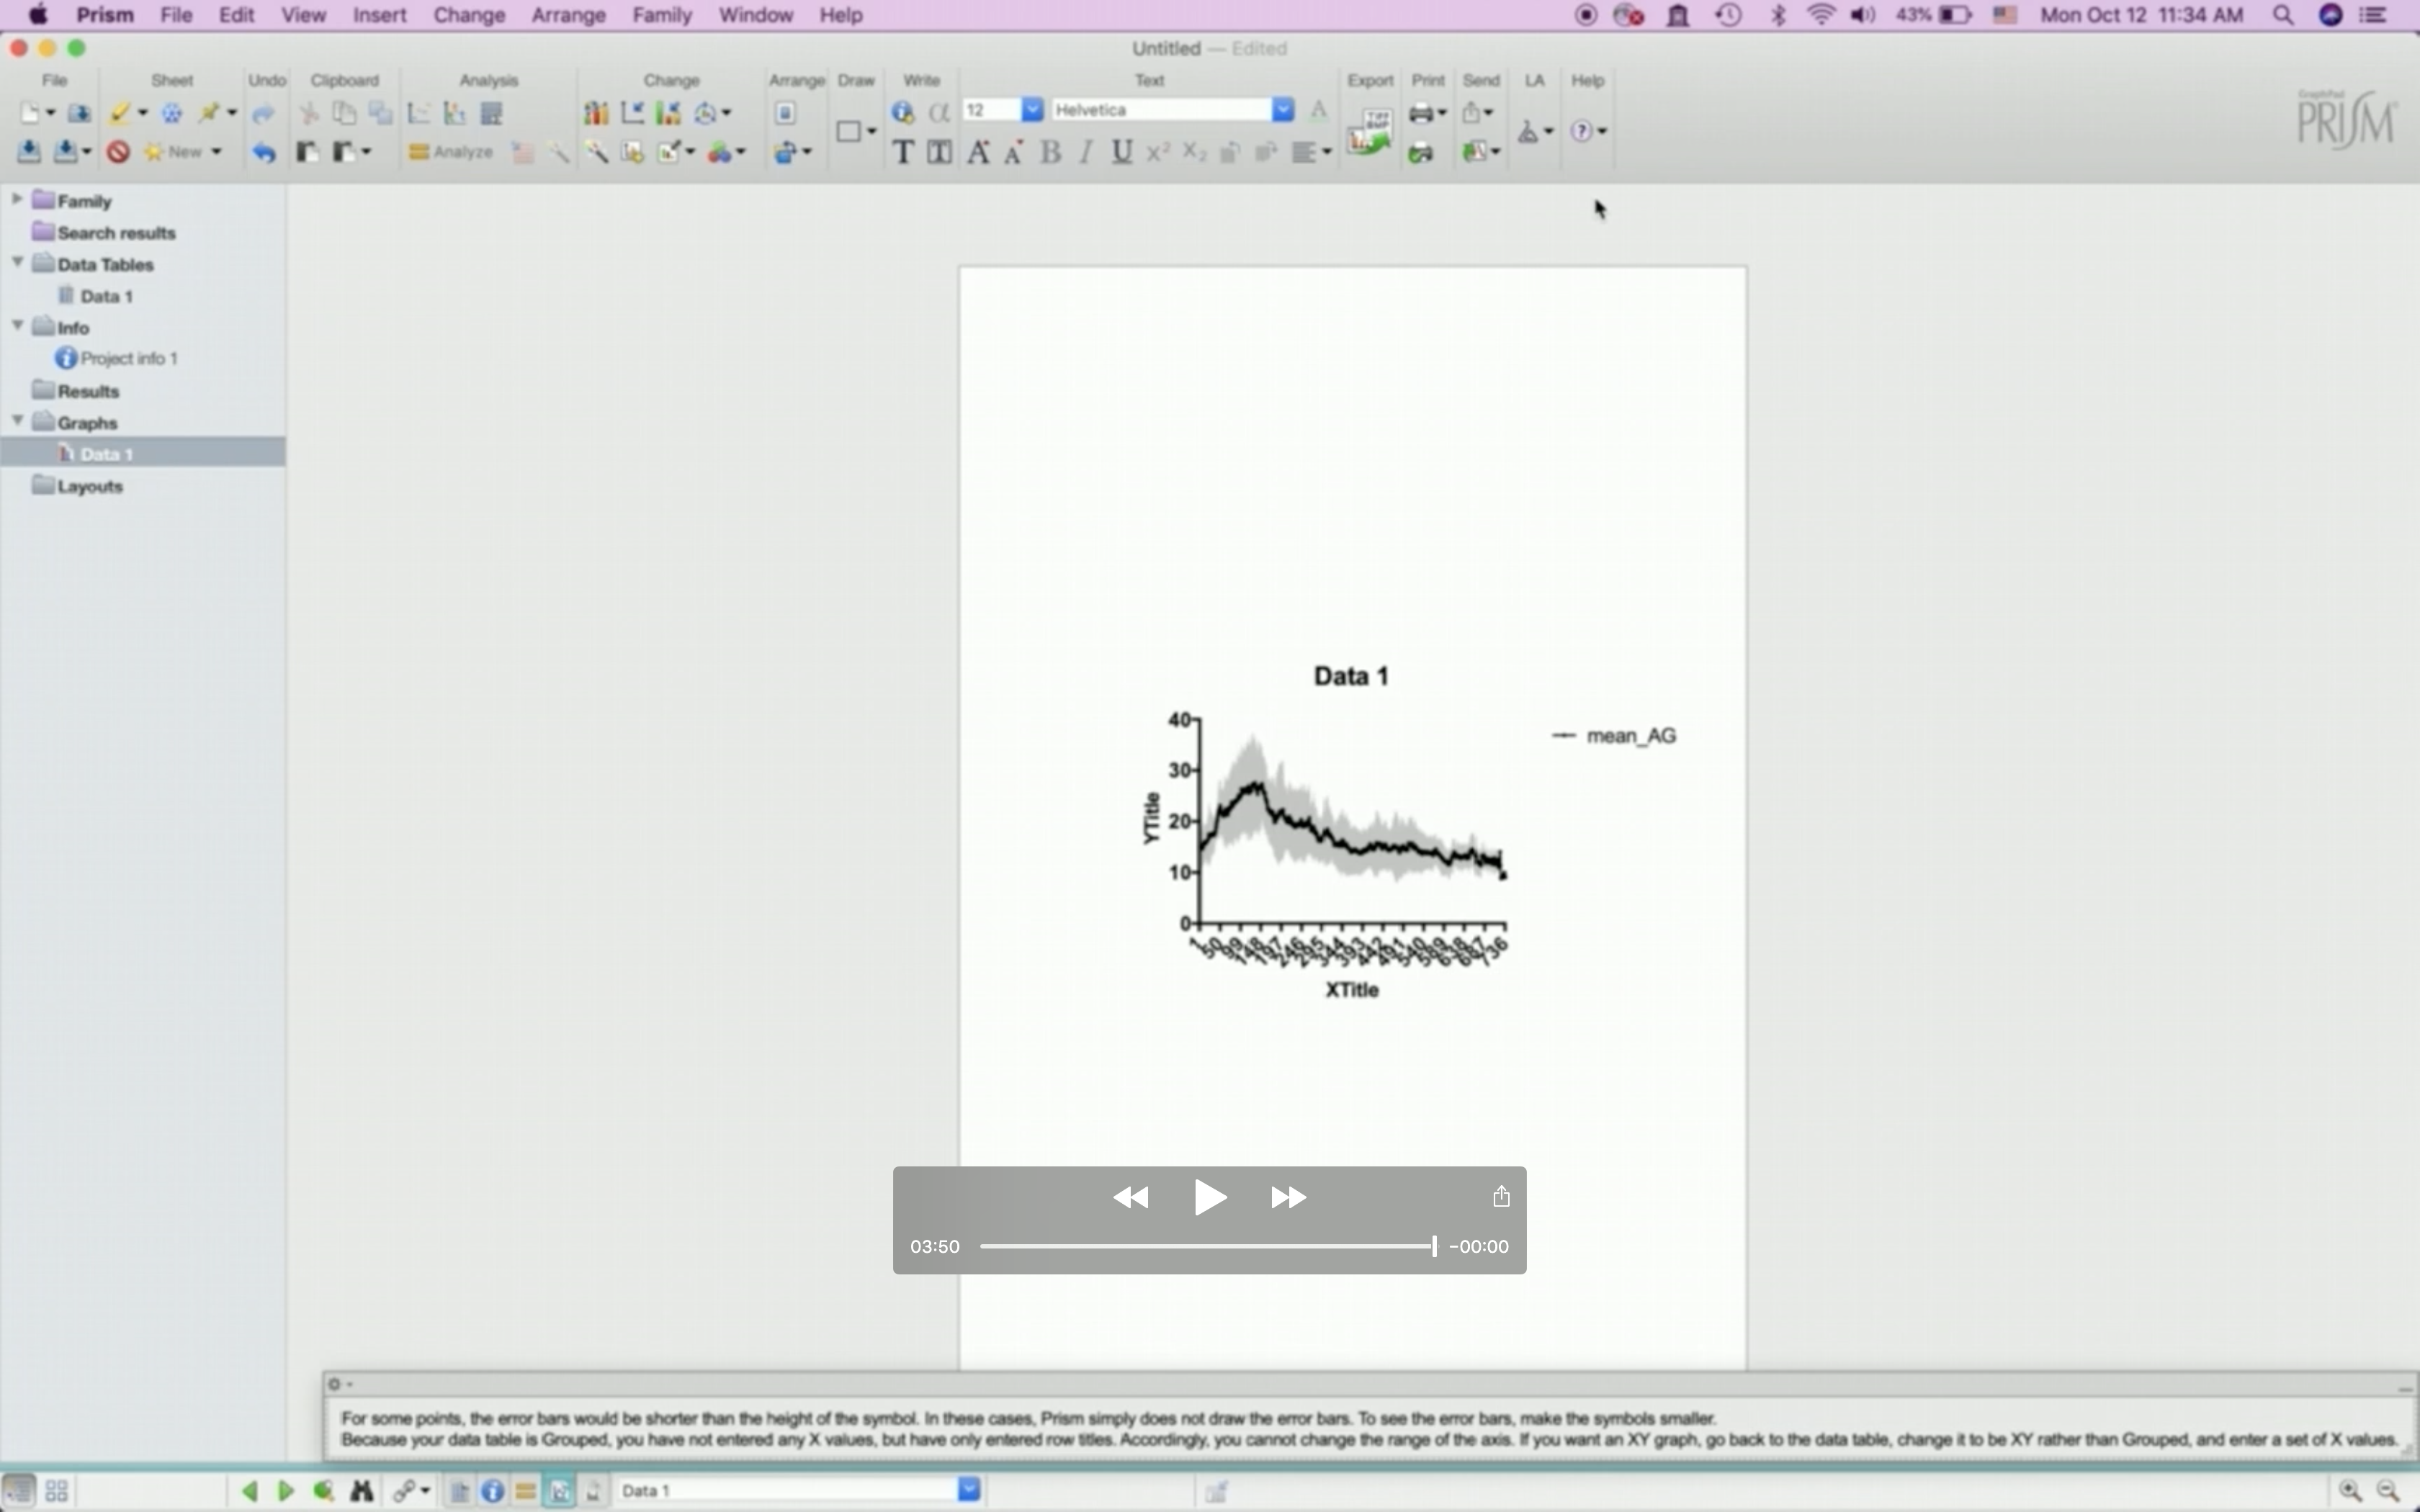Click the Export graph icon
Screen dimensions: 2420x1512
point(1369,132)
